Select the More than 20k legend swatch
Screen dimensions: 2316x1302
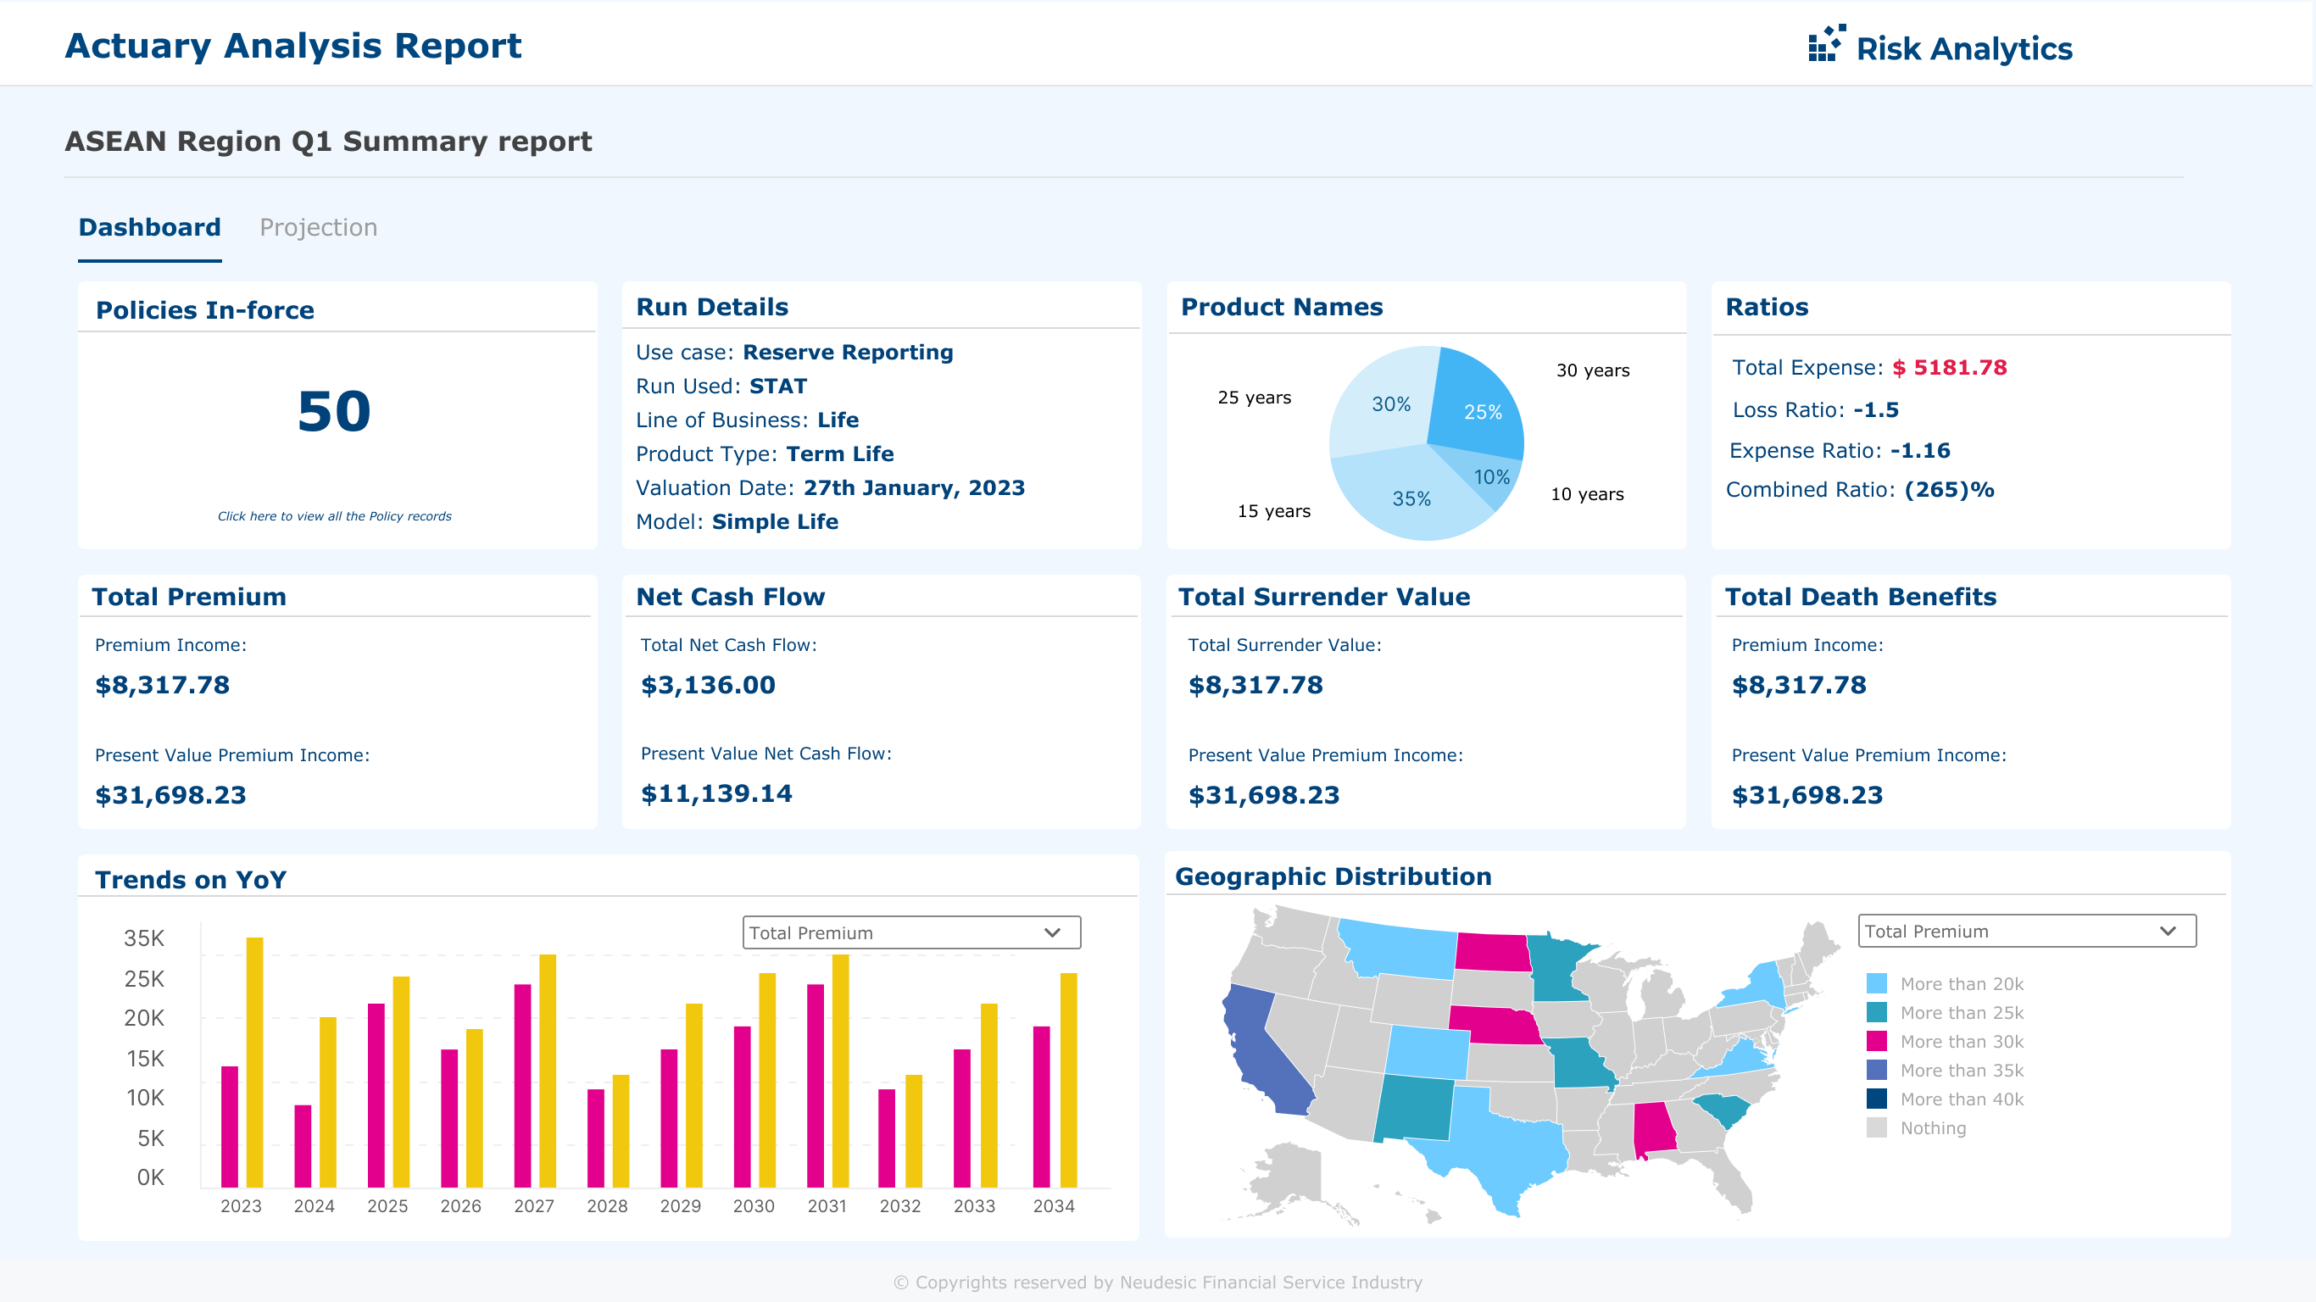coord(1876,983)
